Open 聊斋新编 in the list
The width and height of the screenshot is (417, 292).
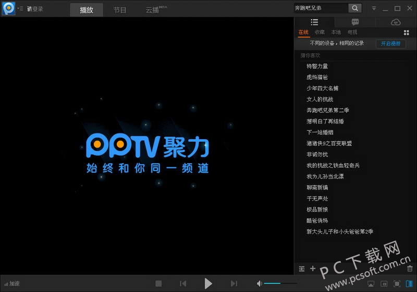click(x=317, y=188)
